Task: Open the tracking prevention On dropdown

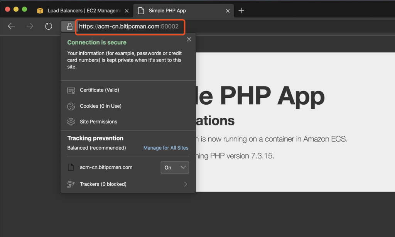Action: coord(174,167)
